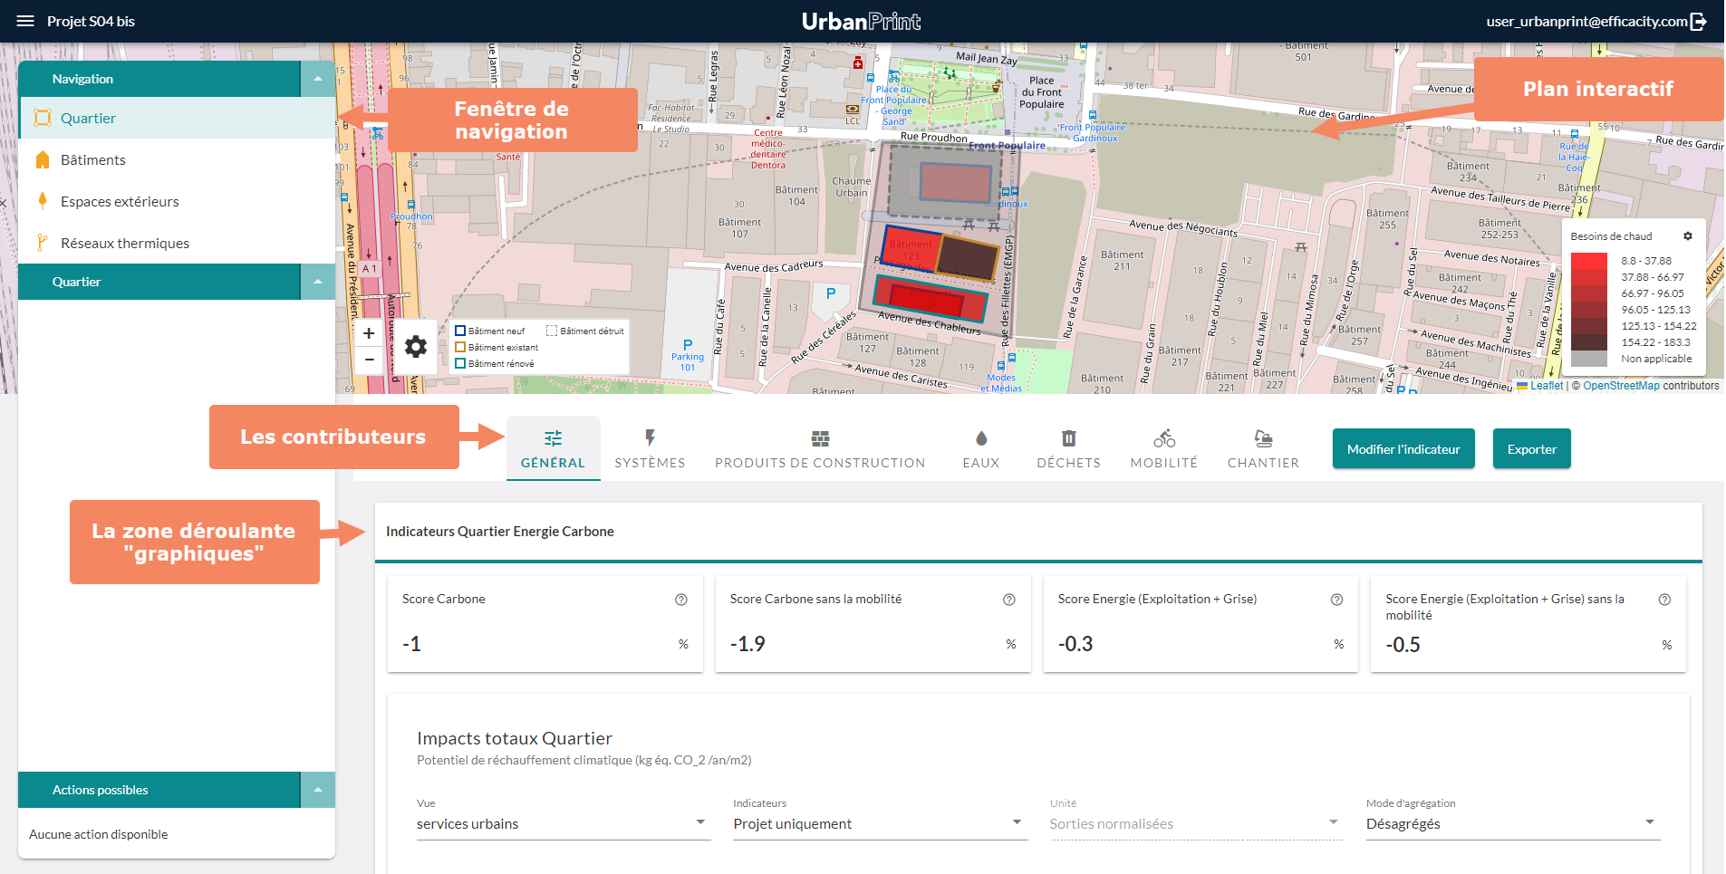Click the Général sliders icon
Viewport: 1726px width, 874px height.
coord(553,438)
